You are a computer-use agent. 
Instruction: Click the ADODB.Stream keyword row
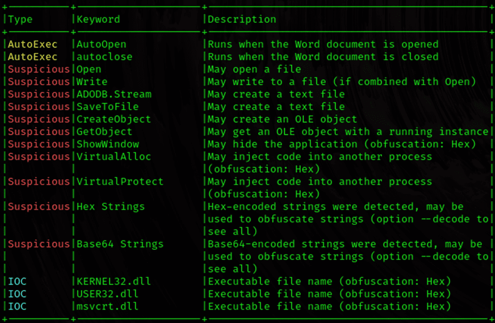(113, 94)
